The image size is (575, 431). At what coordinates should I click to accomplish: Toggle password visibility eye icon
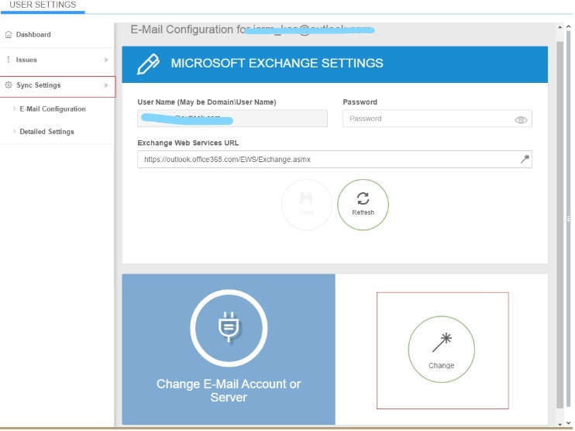[x=521, y=119]
